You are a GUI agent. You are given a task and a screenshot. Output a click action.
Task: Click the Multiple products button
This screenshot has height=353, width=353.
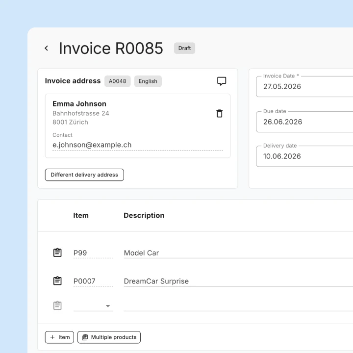(x=109, y=337)
